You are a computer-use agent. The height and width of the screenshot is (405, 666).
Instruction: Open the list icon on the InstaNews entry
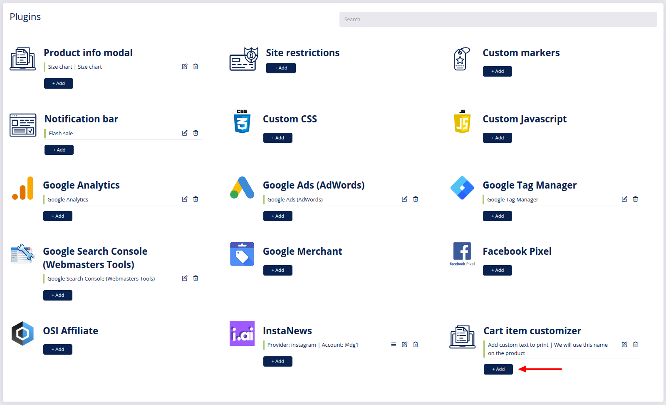coord(393,344)
